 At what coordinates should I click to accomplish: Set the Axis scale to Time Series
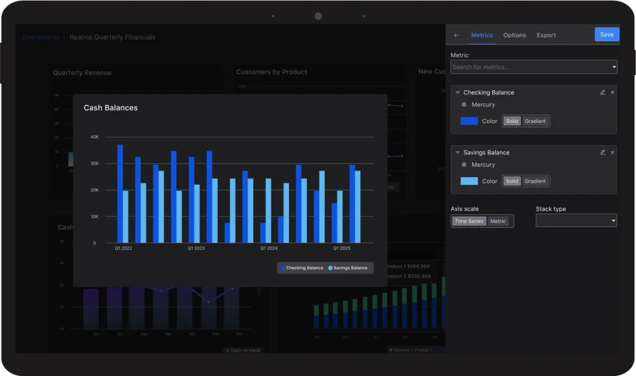point(469,221)
